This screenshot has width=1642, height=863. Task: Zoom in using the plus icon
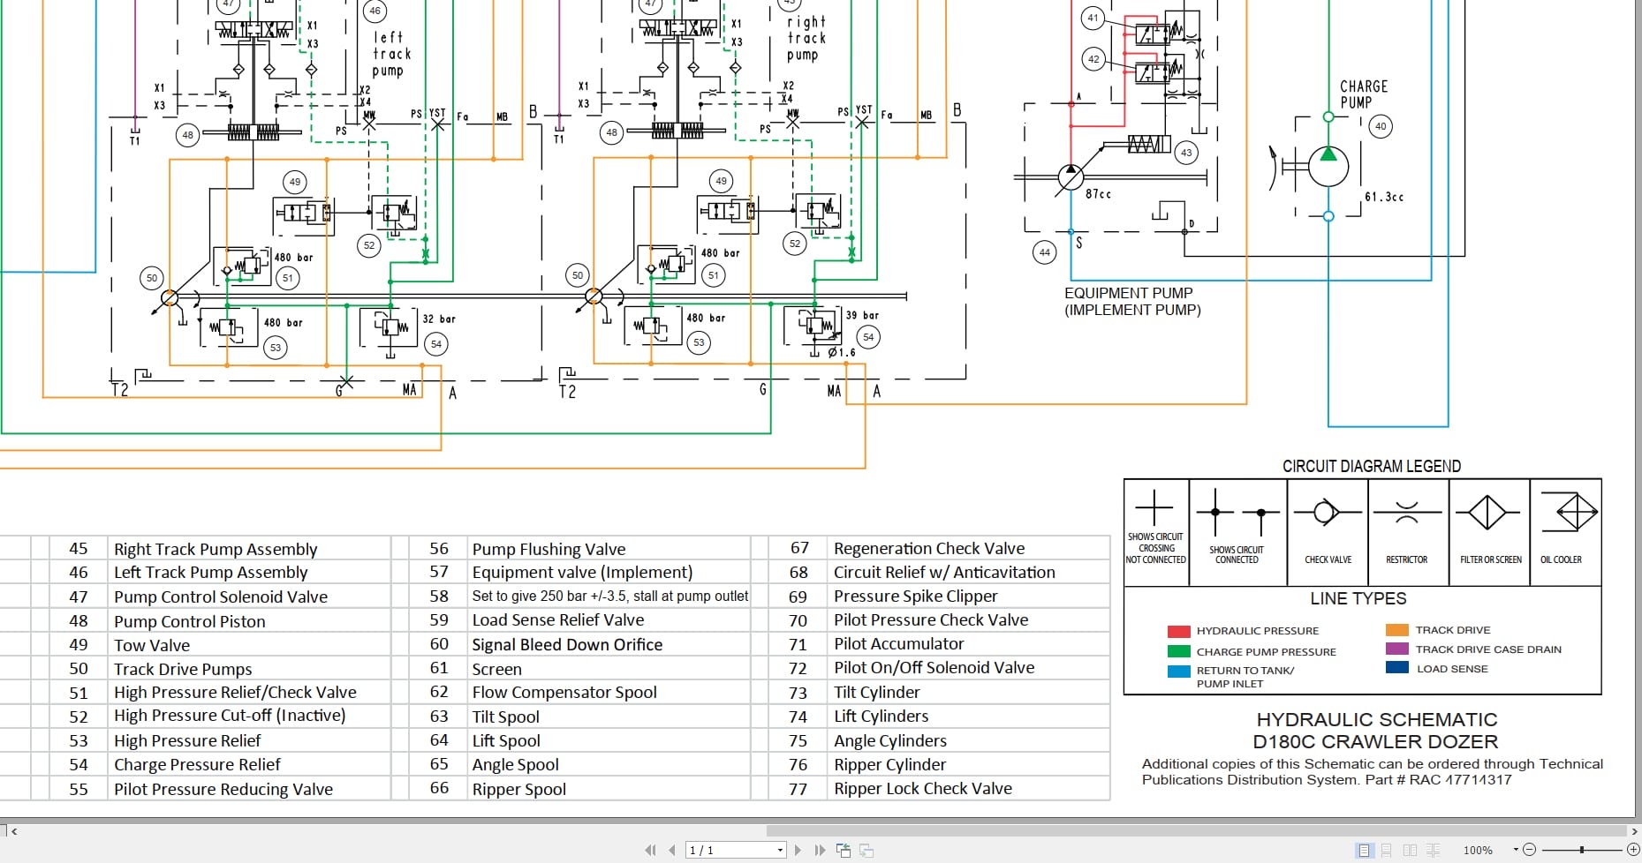click(x=1633, y=850)
